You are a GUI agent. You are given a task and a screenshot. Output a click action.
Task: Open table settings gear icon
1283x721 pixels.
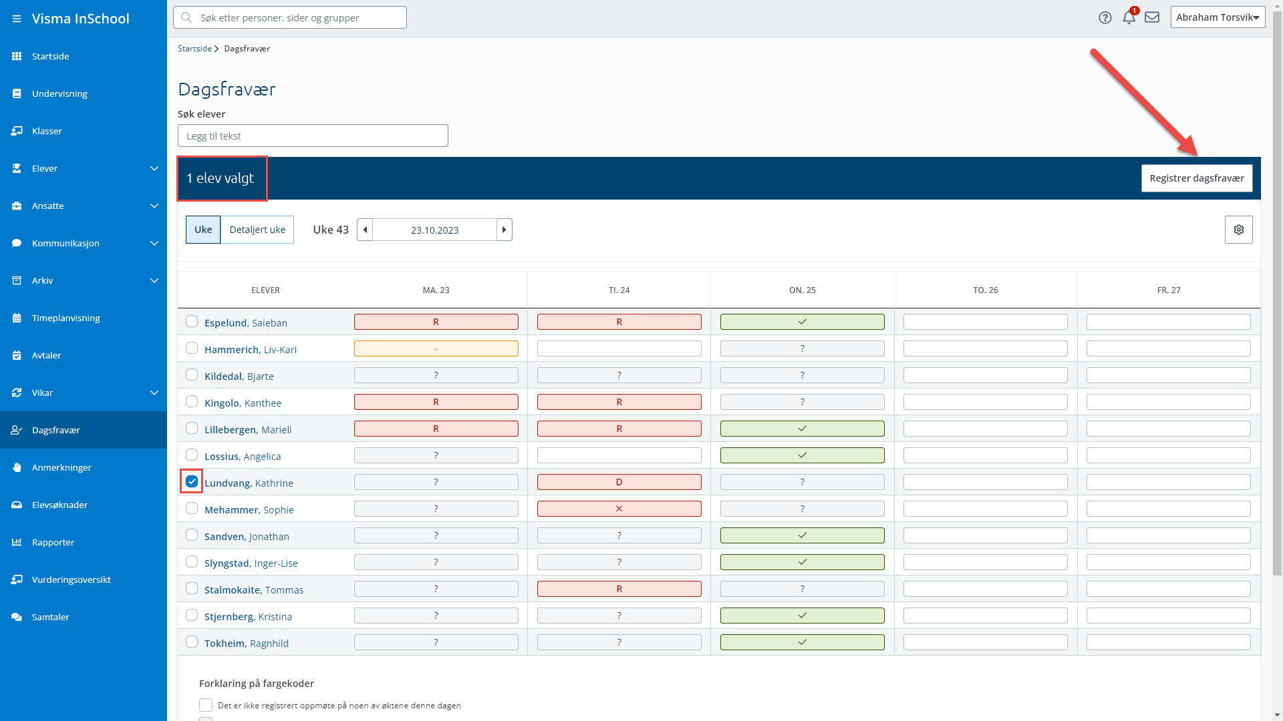(x=1239, y=230)
